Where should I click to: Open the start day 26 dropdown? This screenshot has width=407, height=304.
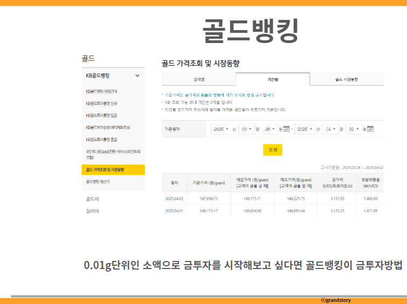click(270, 129)
